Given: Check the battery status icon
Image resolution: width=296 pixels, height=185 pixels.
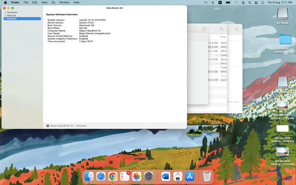Looking at the screenshot, I should 228,2.
